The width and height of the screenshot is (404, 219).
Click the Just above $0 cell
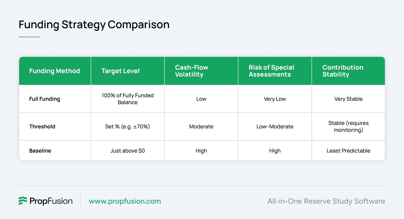[x=128, y=151]
